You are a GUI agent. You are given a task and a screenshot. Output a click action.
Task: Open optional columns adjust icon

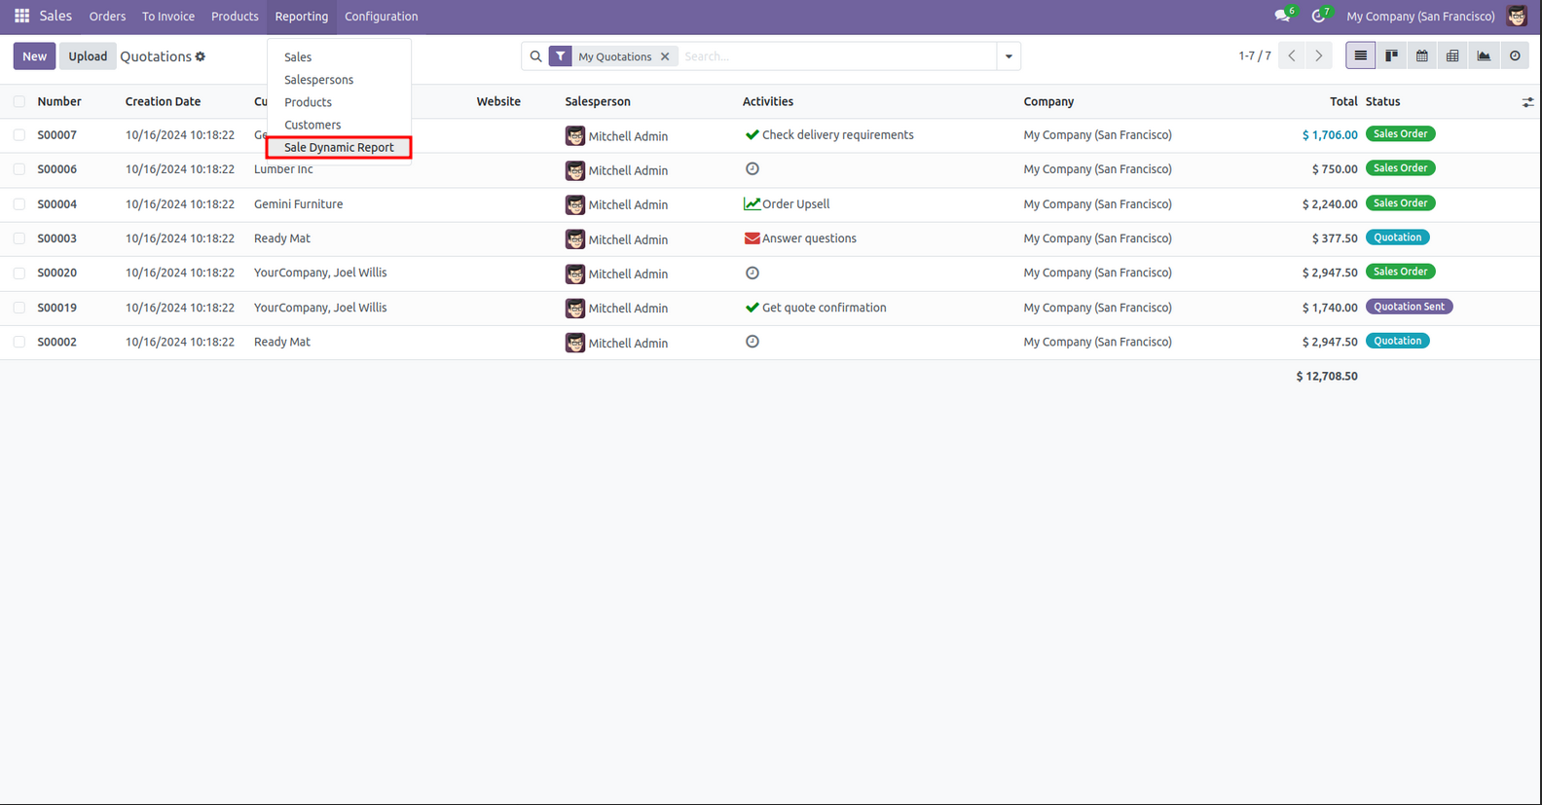(x=1527, y=102)
